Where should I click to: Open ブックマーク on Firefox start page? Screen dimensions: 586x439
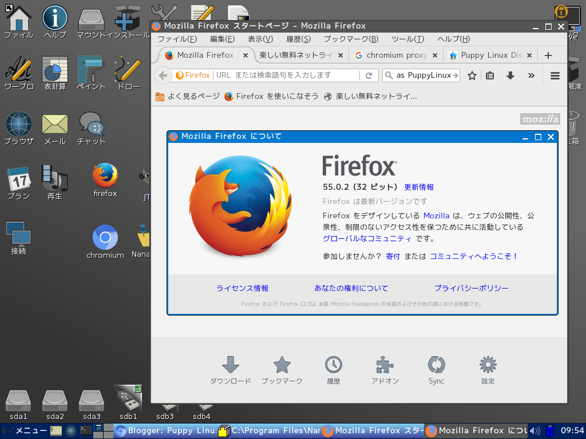click(x=282, y=370)
